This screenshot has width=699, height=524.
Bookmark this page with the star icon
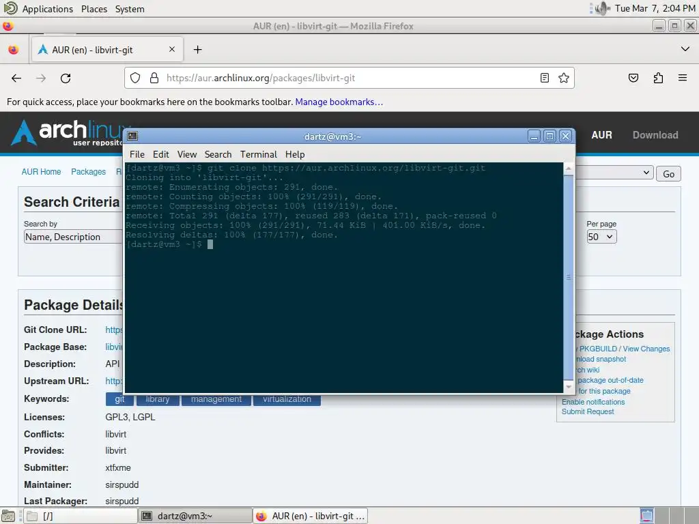[x=563, y=78]
